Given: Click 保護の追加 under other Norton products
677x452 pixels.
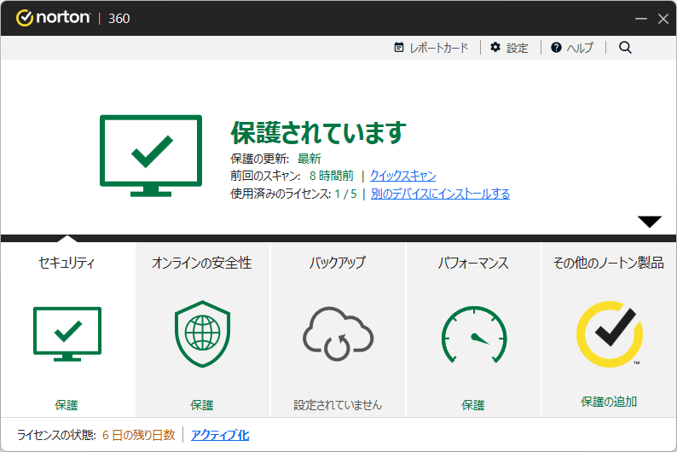Looking at the screenshot, I should tap(609, 402).
